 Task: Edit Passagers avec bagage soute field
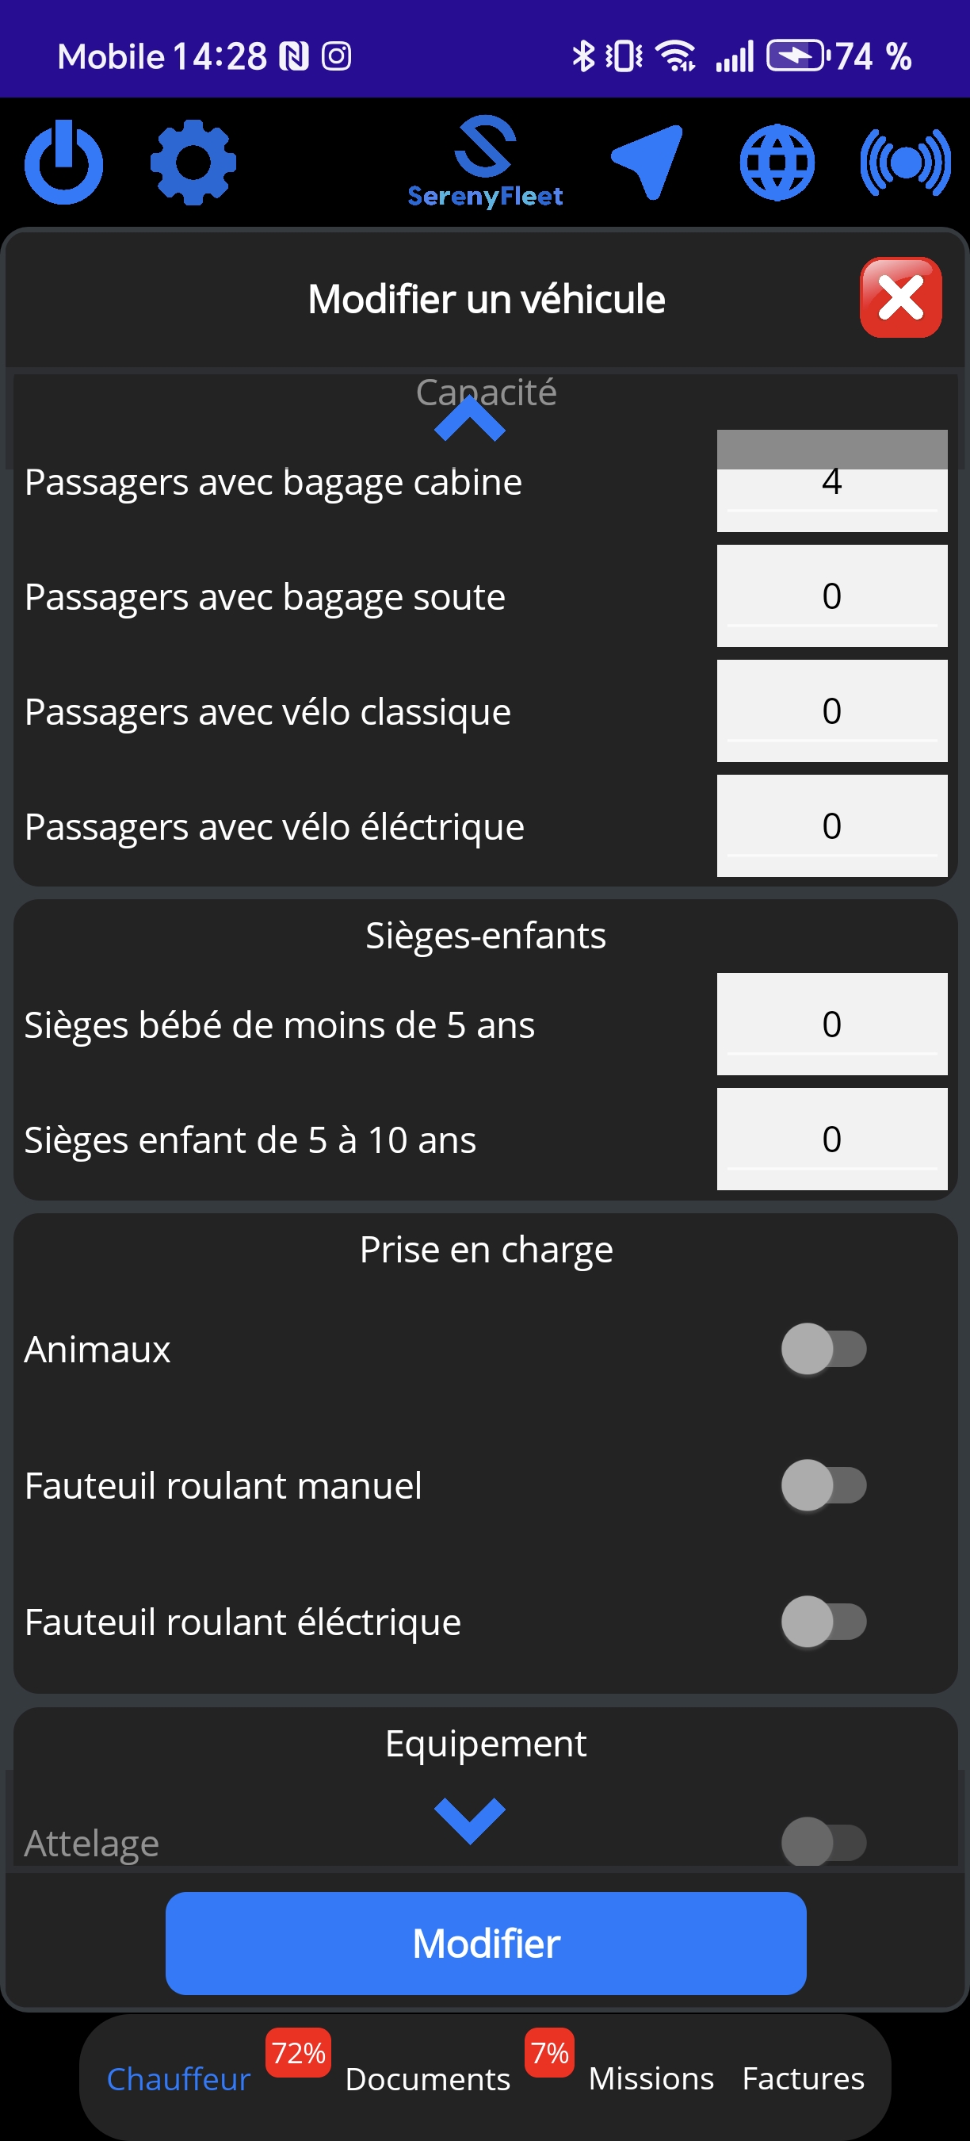(x=831, y=596)
